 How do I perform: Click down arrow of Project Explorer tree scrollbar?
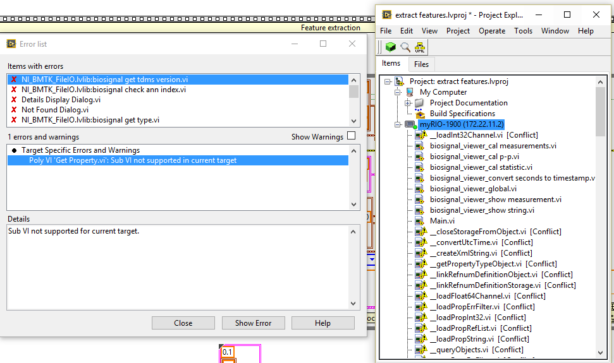coord(600,352)
